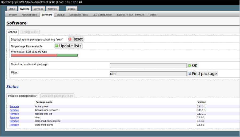Click the Download and install package field
This screenshot has height=137, width=240.
click(148, 66)
